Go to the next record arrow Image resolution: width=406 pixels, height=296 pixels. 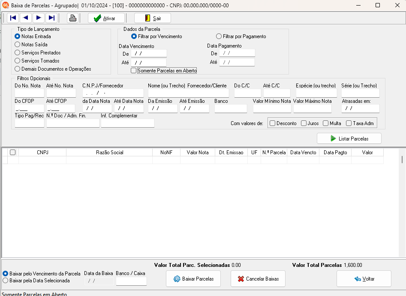point(39,18)
